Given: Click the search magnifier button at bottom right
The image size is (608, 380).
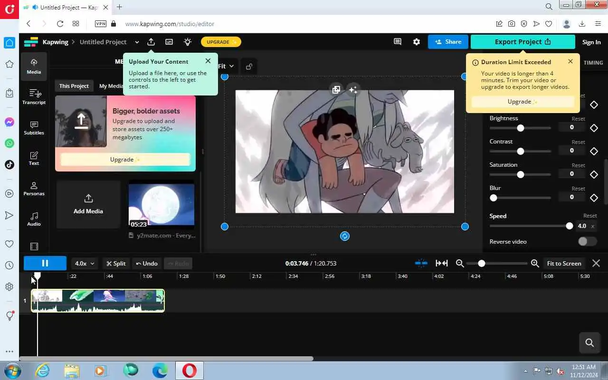Looking at the screenshot, I should [589, 342].
